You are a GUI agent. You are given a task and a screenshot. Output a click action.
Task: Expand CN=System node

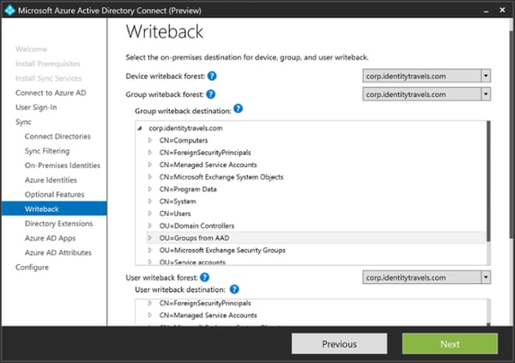[x=150, y=201]
